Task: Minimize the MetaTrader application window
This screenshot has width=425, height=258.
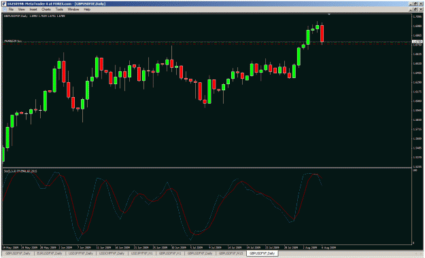Action: tap(411, 4)
